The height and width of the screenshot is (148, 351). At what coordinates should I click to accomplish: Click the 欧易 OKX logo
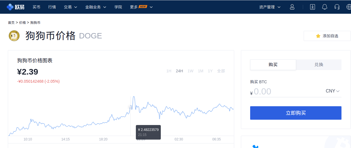coord(15,7)
